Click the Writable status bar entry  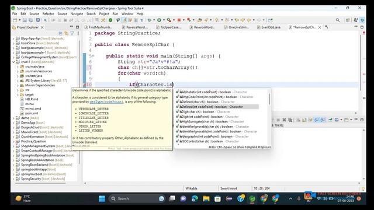(x=191, y=188)
